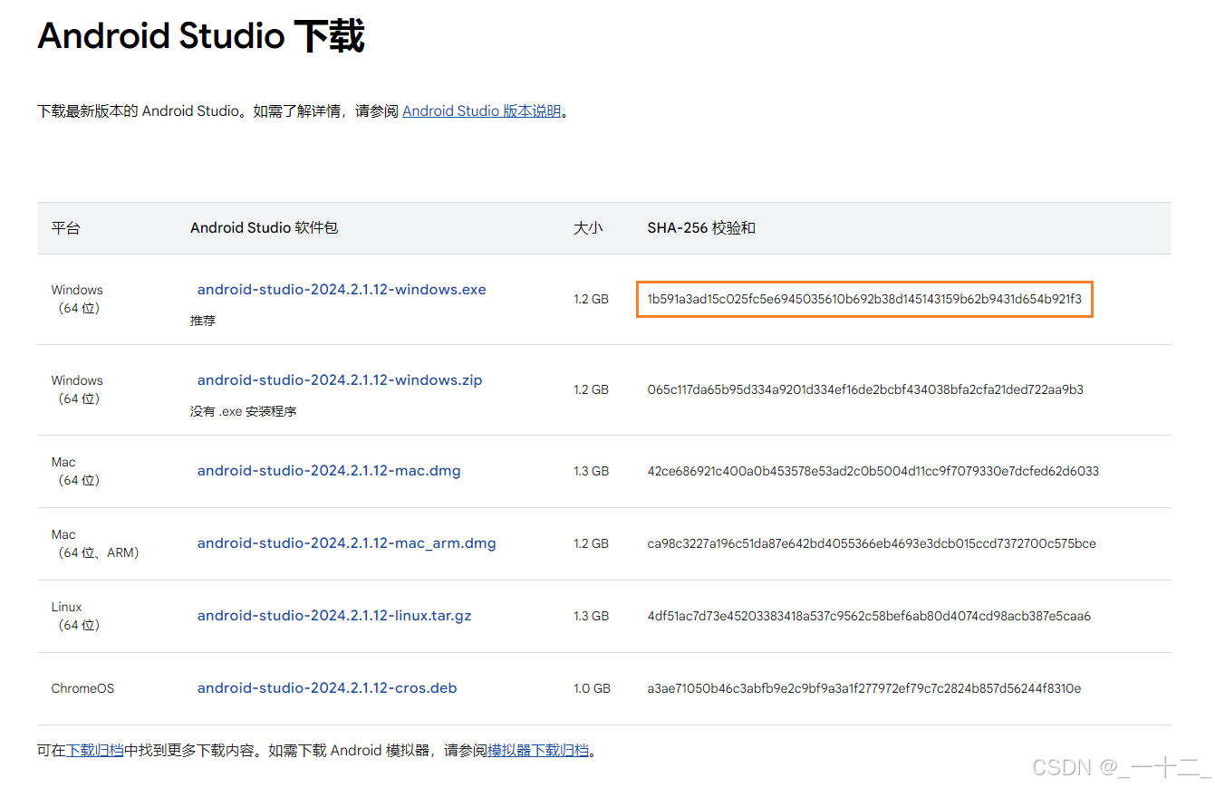
Task: Download android-studio-2024.2.1.12-windows.zip
Action: 340,380
